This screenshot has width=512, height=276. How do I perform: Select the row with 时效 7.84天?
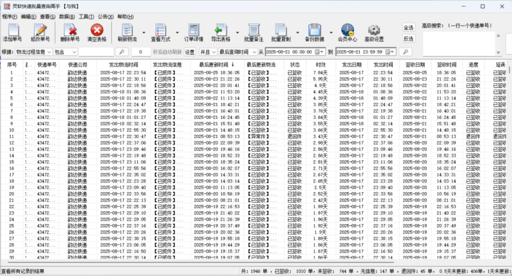coord(254,73)
